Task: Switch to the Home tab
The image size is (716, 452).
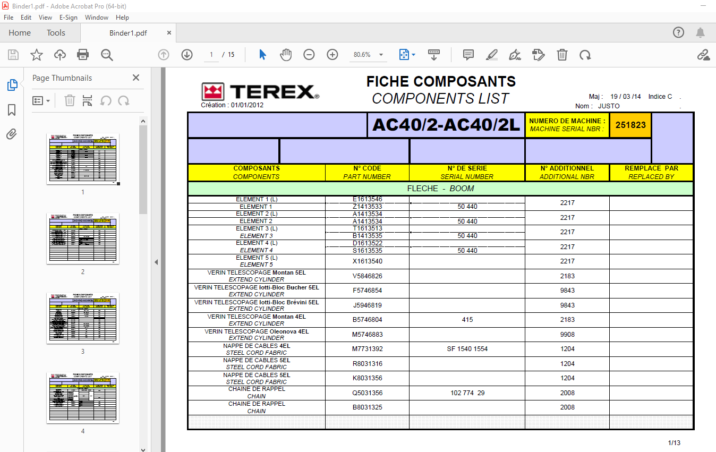Action: pyautogui.click(x=20, y=33)
